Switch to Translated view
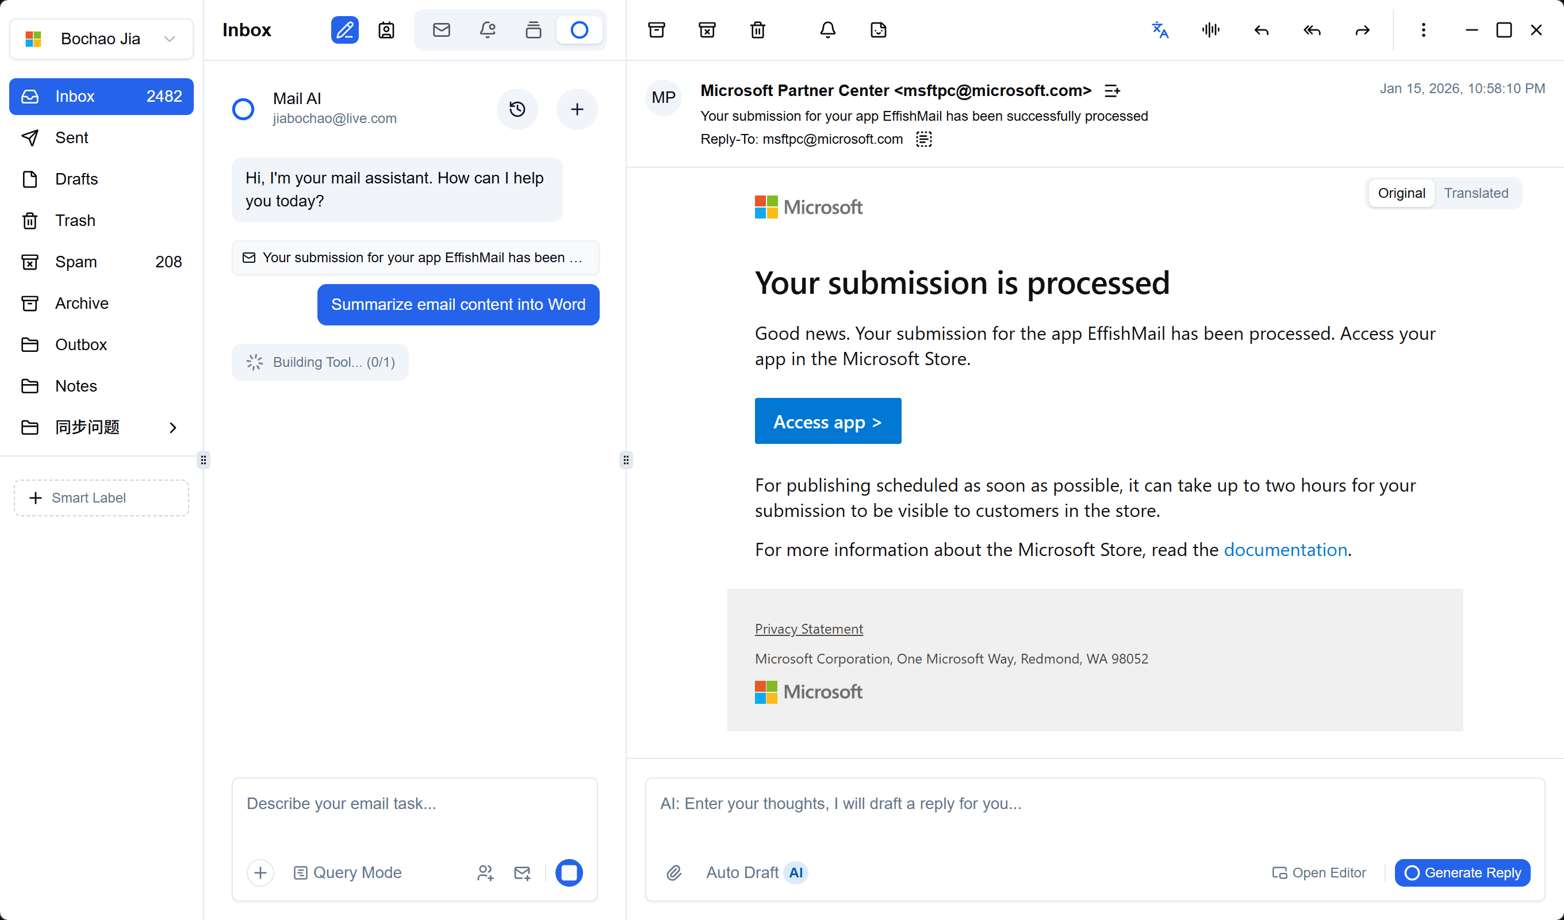 pyautogui.click(x=1476, y=193)
